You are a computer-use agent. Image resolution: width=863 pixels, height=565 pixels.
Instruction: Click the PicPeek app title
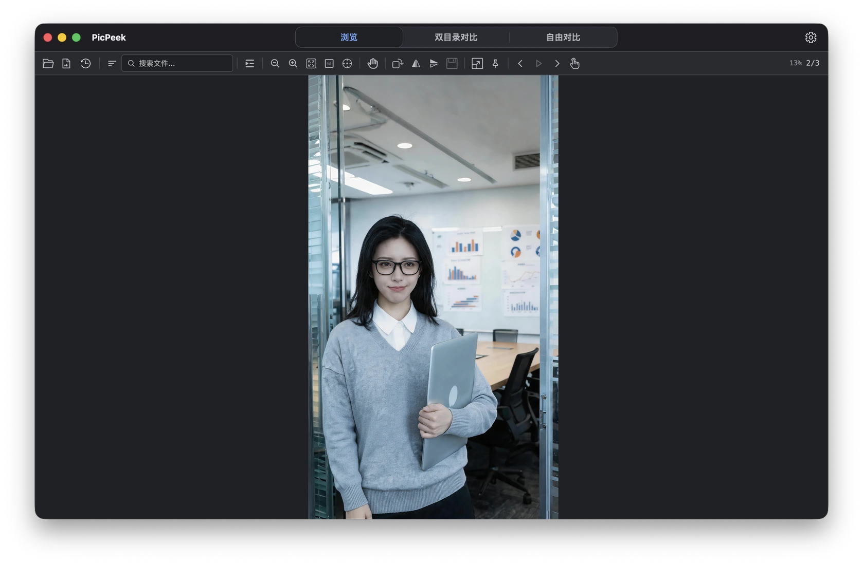coord(109,37)
